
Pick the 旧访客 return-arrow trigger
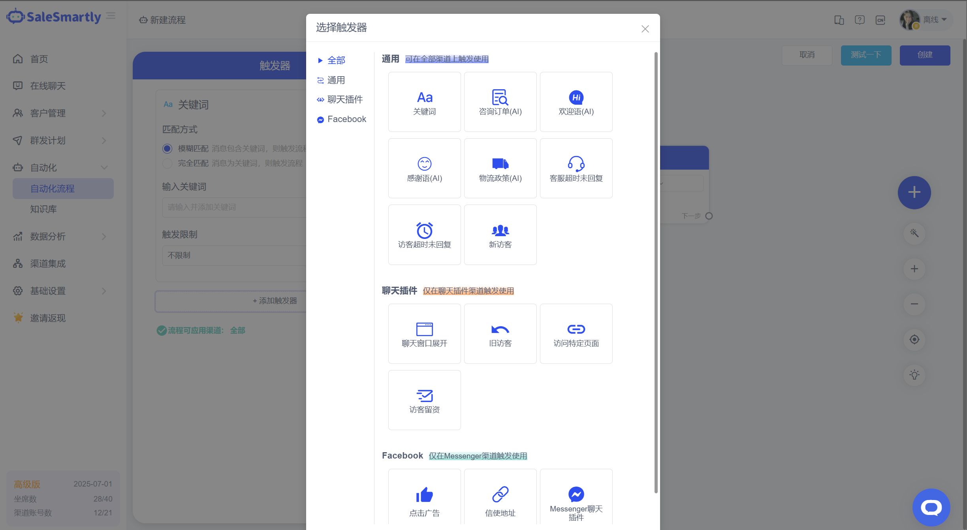coord(500,334)
